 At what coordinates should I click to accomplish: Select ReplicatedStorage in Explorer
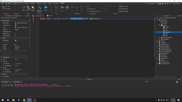(166, 50)
